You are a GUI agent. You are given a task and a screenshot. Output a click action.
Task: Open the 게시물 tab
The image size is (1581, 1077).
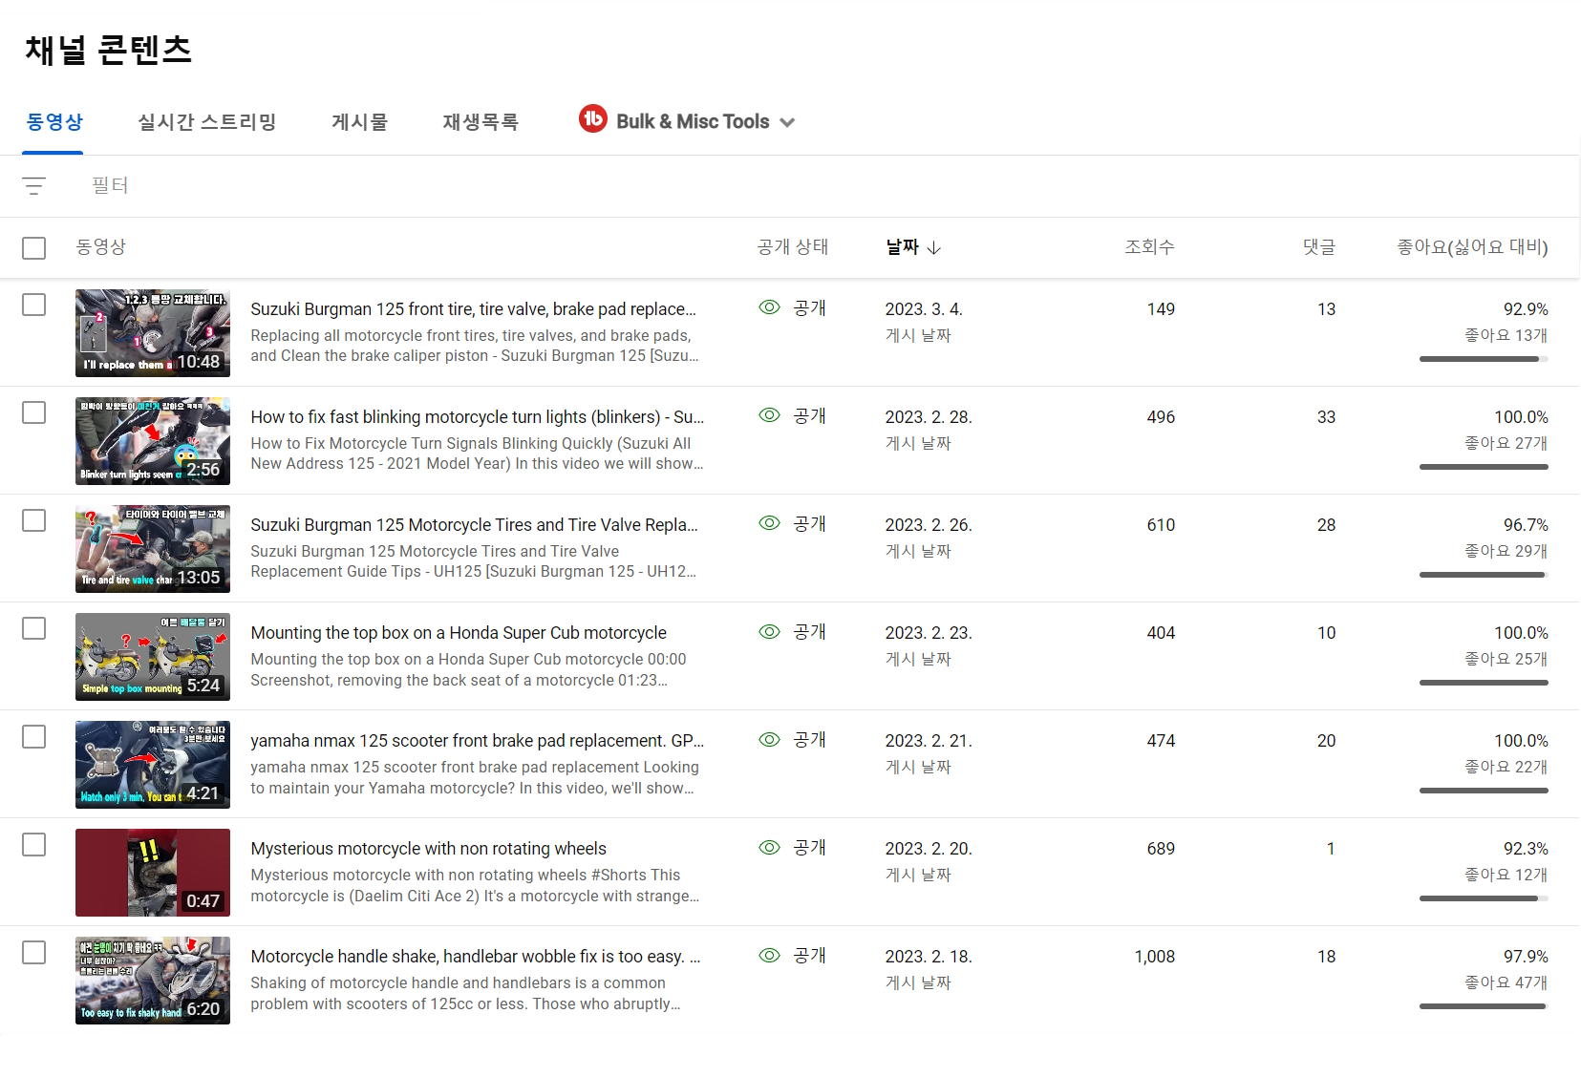pos(359,122)
